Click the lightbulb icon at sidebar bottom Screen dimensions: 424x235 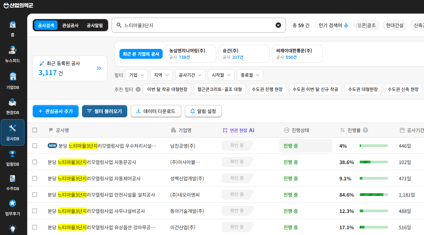[x=13, y=229]
